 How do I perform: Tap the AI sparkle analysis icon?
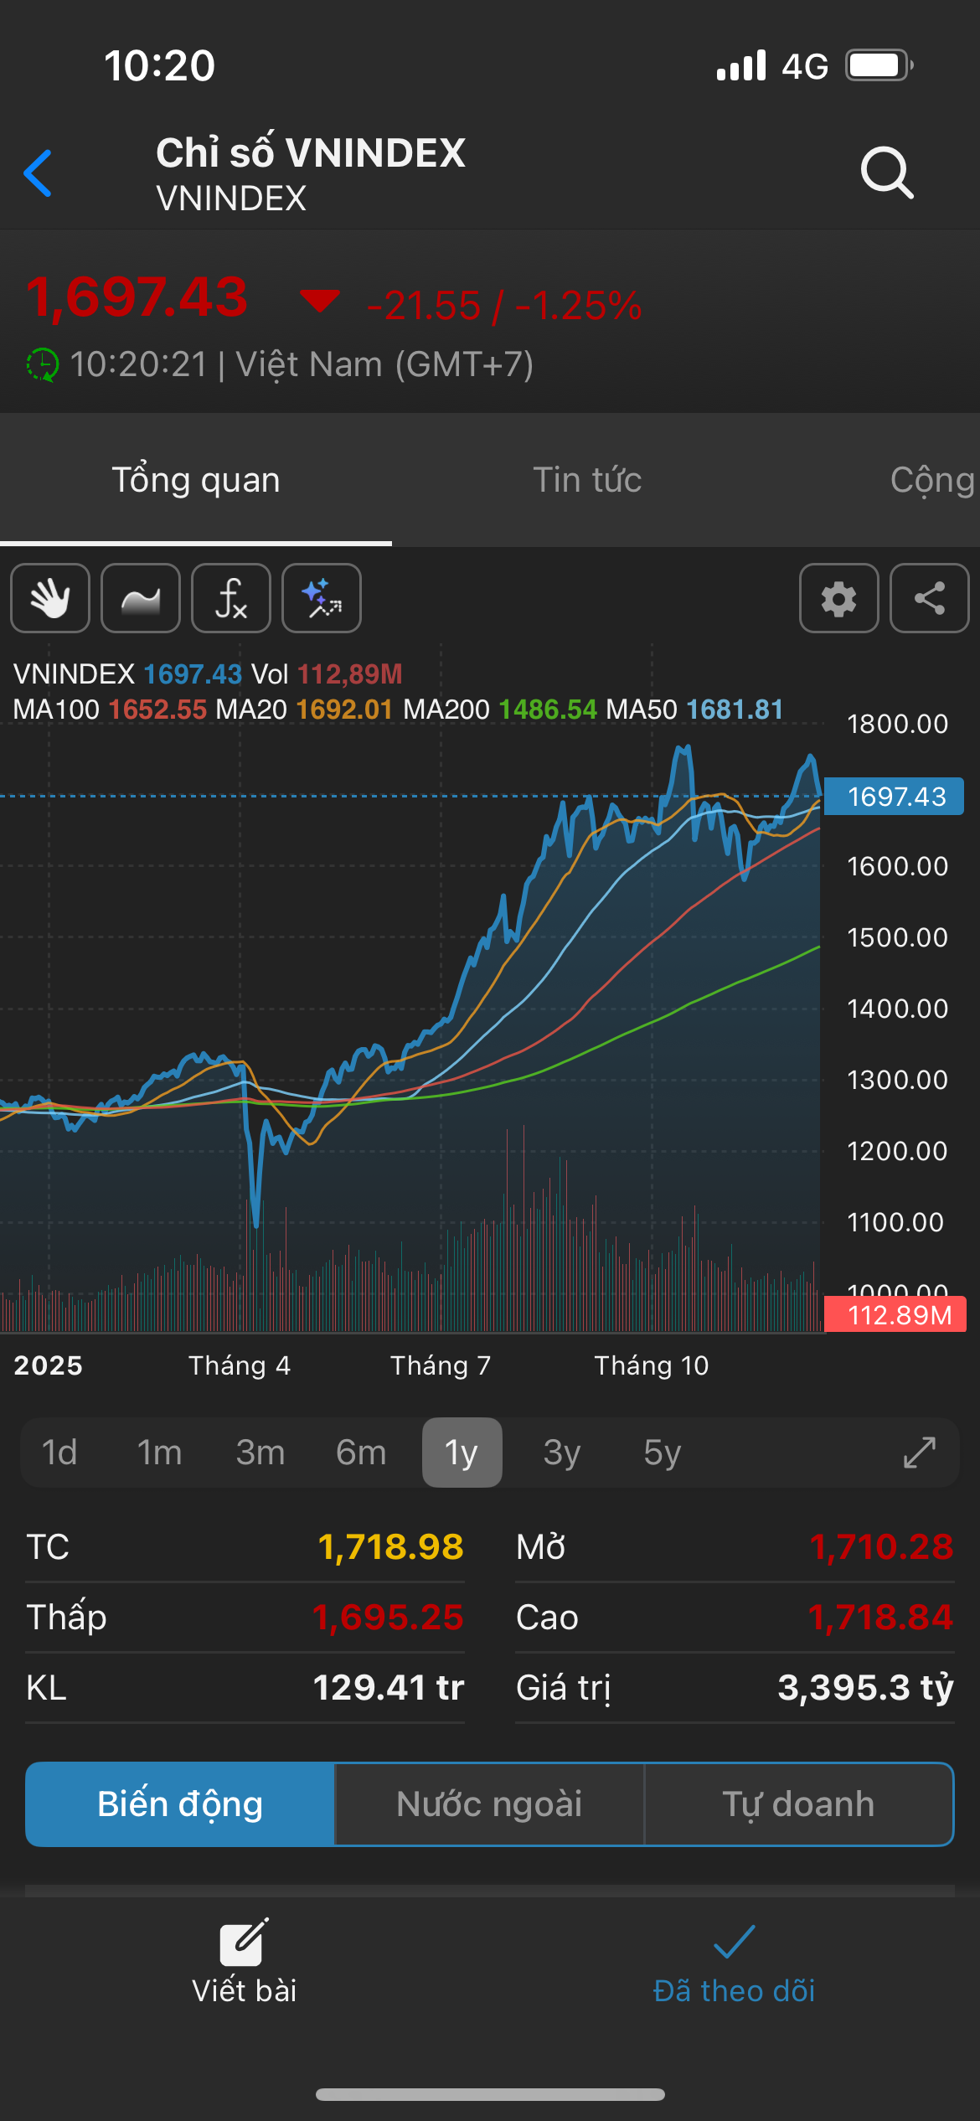click(322, 598)
